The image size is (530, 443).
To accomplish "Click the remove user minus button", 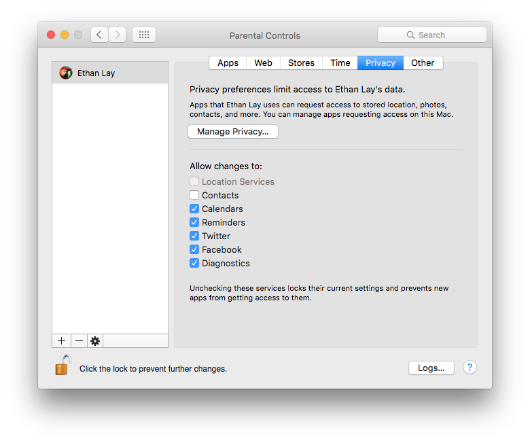I will click(x=79, y=341).
